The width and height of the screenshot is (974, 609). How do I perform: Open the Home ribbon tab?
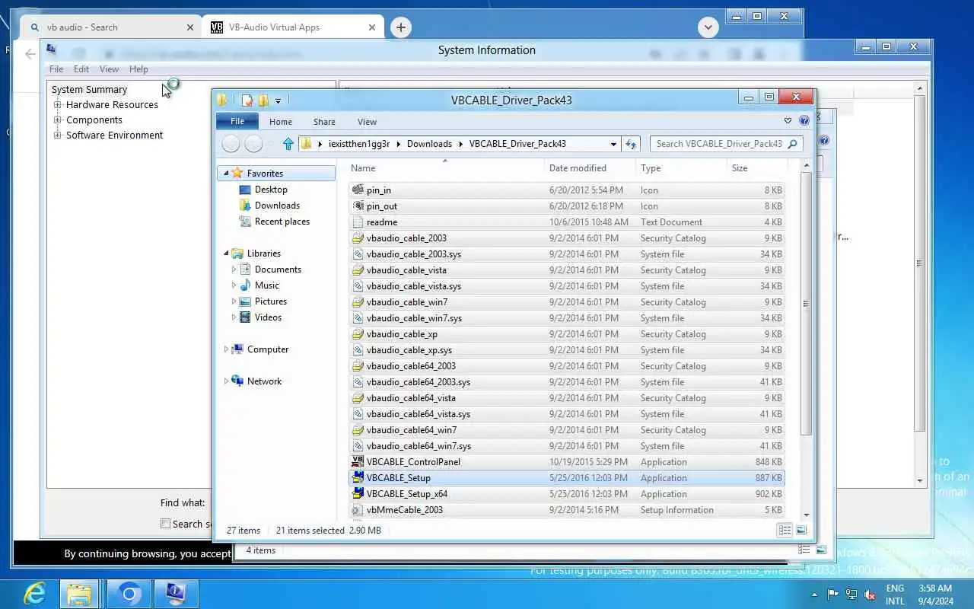pos(281,122)
